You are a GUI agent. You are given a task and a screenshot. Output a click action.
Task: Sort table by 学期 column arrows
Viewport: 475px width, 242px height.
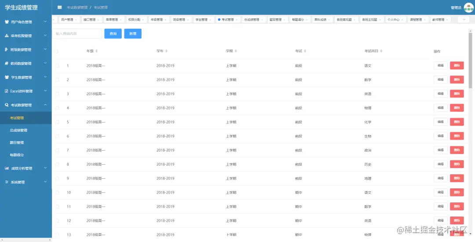click(236, 51)
